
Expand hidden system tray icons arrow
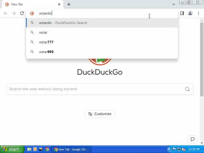coord(169,149)
